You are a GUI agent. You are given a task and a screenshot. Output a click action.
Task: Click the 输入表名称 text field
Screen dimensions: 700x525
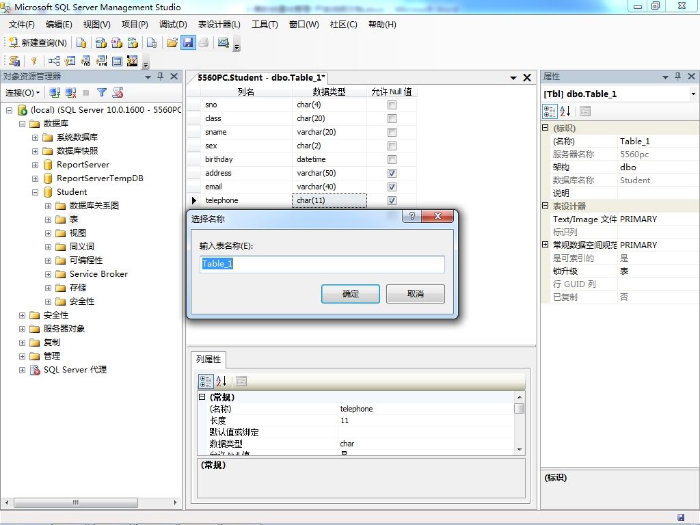(322, 264)
